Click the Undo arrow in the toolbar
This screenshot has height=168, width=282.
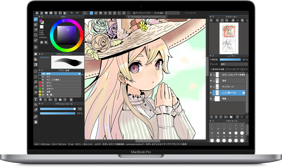(x=71, y=13)
